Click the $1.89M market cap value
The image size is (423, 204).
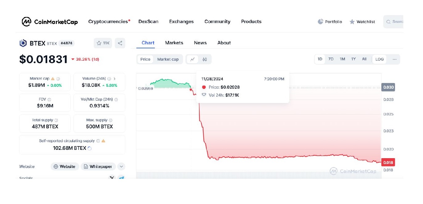coord(36,85)
